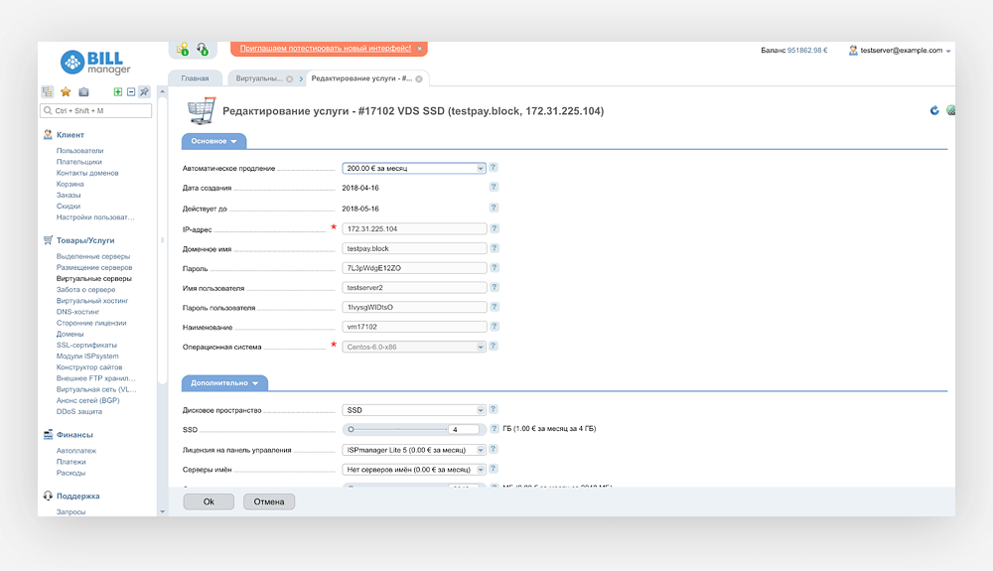Click the Доменное имя input field
993x571 pixels.
pos(414,249)
